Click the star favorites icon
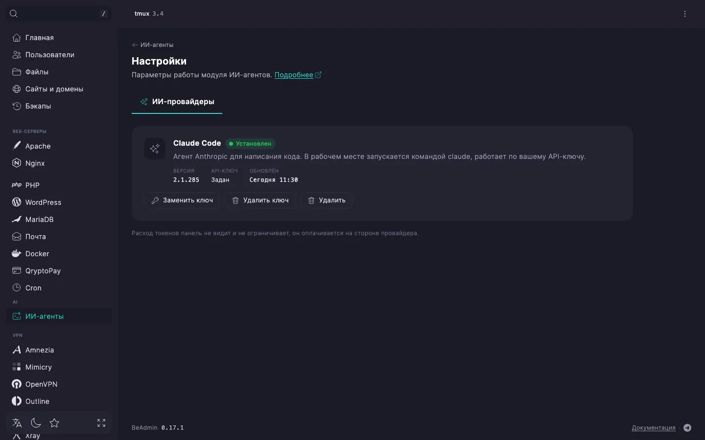Viewport: 705px width, 440px height. pos(54,423)
